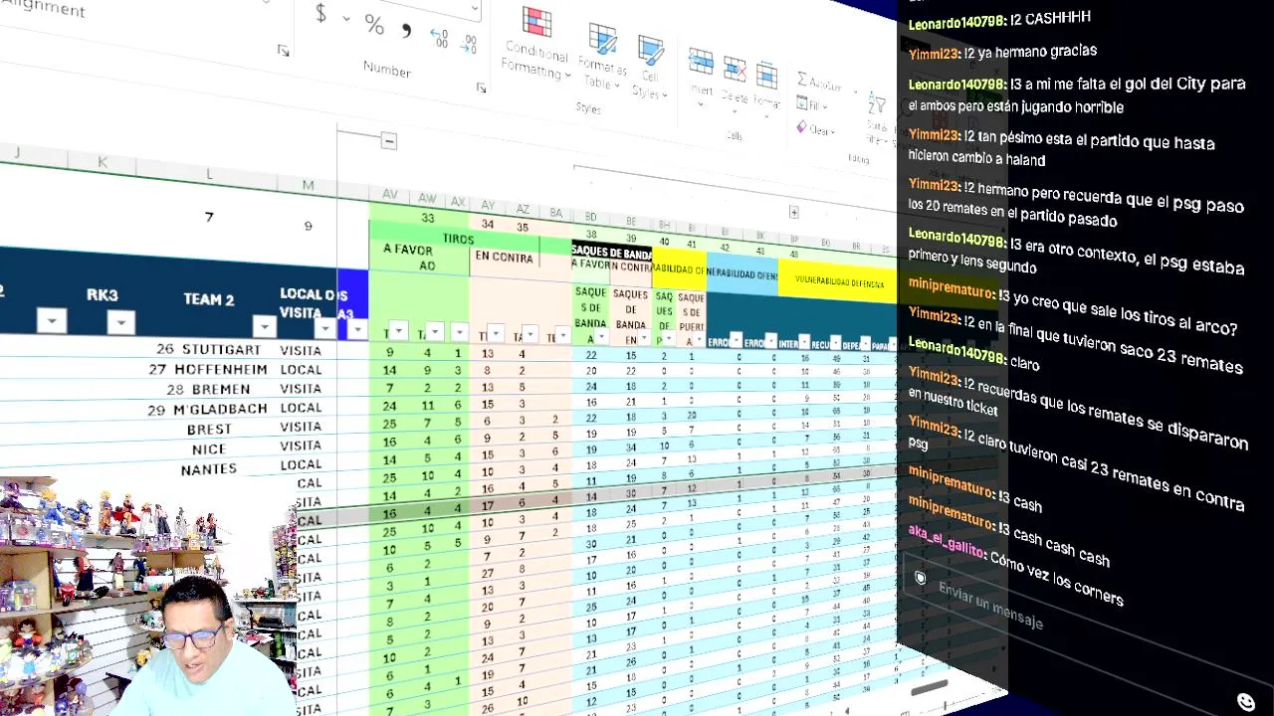Open the Number group dialog launcher
This screenshot has width=1274, height=716.
point(482,88)
